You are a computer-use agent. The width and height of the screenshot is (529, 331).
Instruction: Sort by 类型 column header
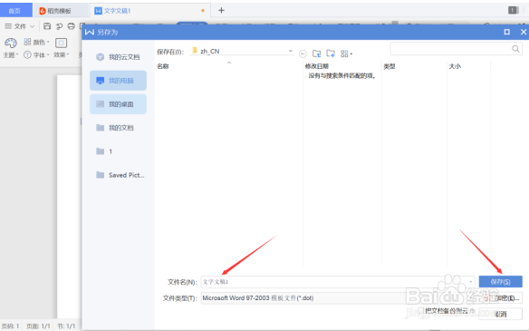(x=390, y=66)
